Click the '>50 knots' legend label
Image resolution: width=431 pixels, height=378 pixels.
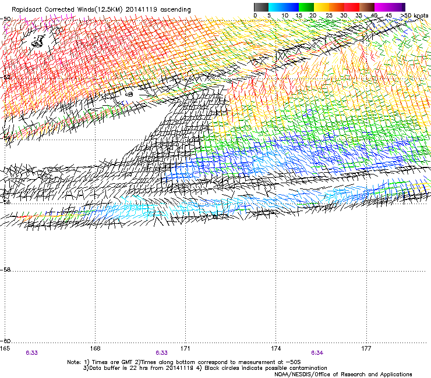click(414, 15)
